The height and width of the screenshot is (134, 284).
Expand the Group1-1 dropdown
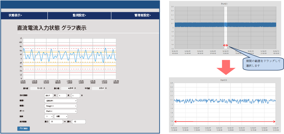(61, 106)
